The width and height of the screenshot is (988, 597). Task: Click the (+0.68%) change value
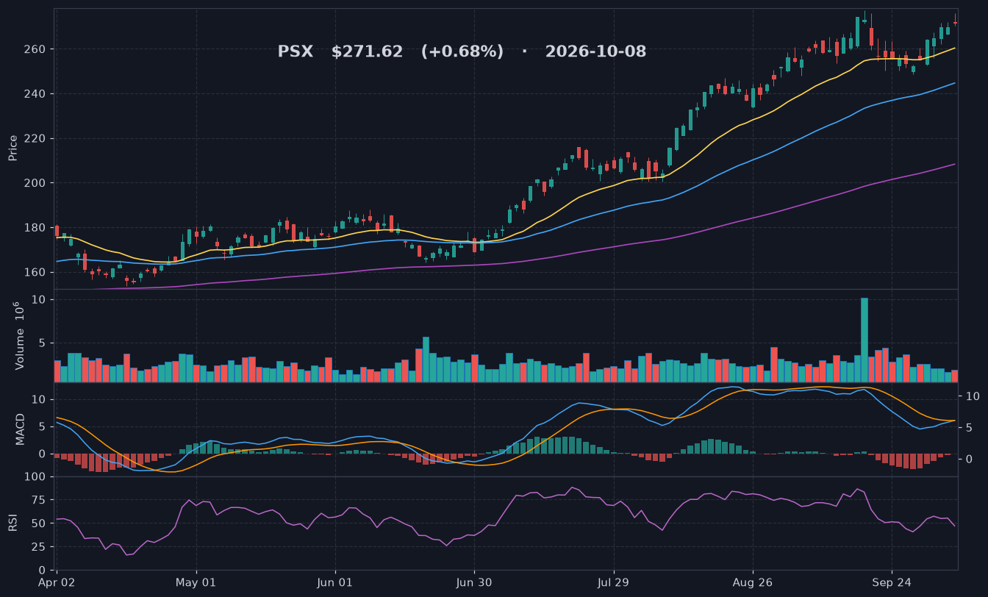coord(462,52)
